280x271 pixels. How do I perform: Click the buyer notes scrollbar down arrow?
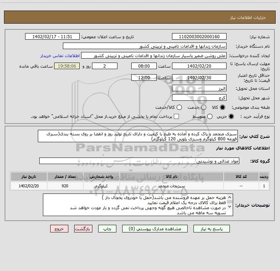230,207
